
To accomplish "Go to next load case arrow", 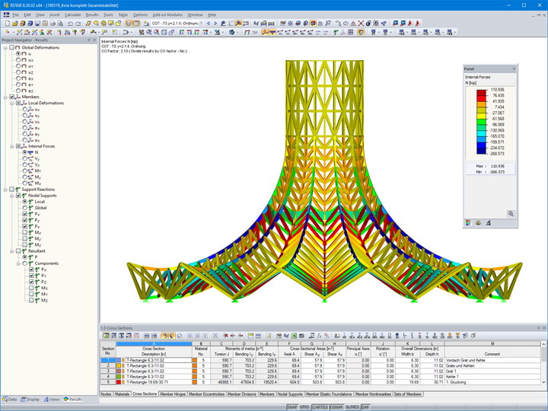I will coord(215,24).
